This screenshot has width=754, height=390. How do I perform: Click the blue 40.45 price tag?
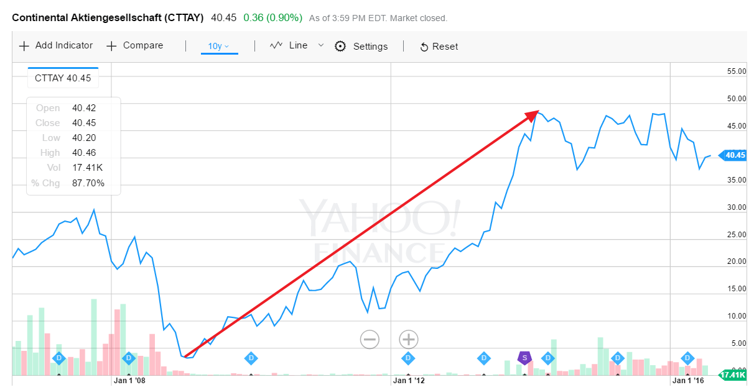point(733,155)
